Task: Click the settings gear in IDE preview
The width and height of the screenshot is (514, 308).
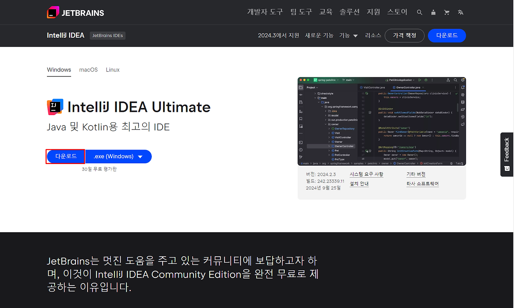Action: click(x=463, y=80)
